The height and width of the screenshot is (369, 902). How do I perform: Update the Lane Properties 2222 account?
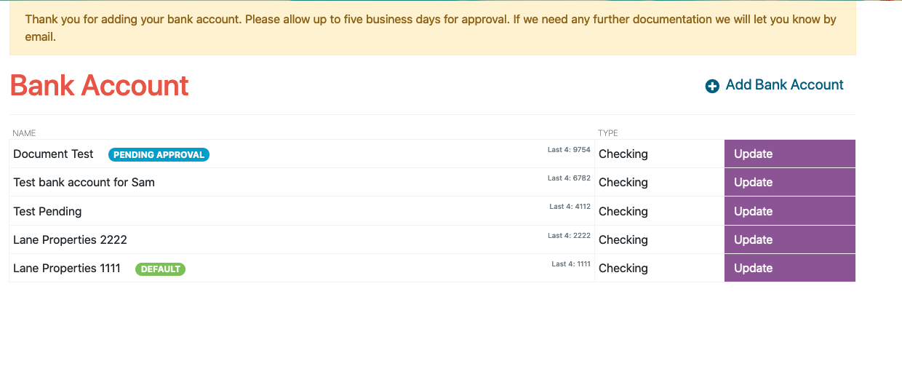pos(790,239)
